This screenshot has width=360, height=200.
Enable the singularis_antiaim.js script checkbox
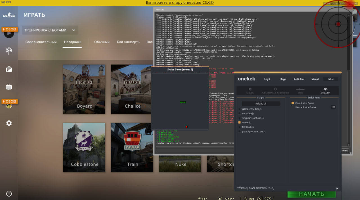coord(240,118)
